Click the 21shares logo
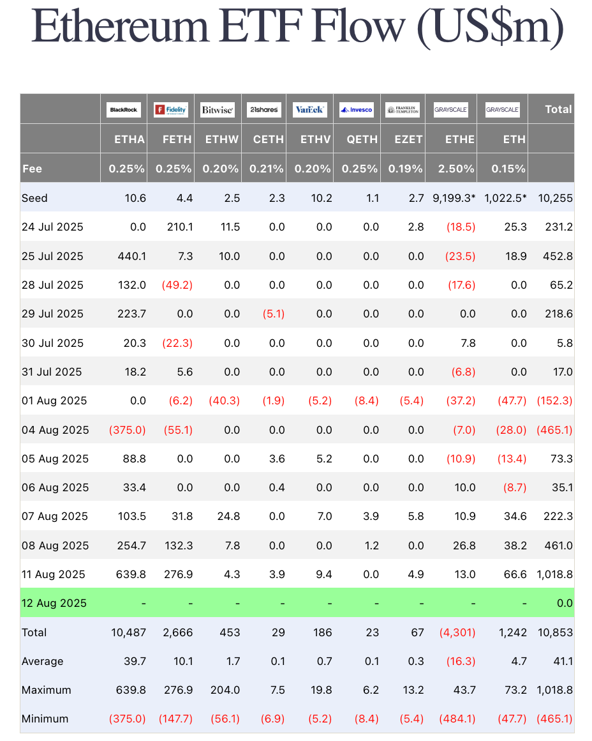 263,110
